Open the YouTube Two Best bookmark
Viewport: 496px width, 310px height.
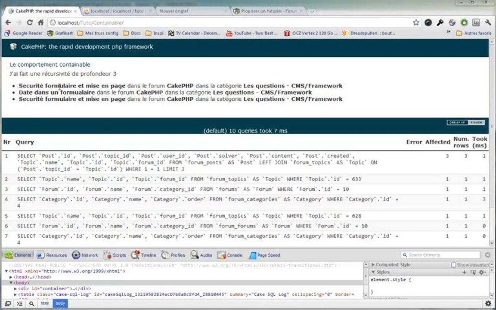pos(252,33)
